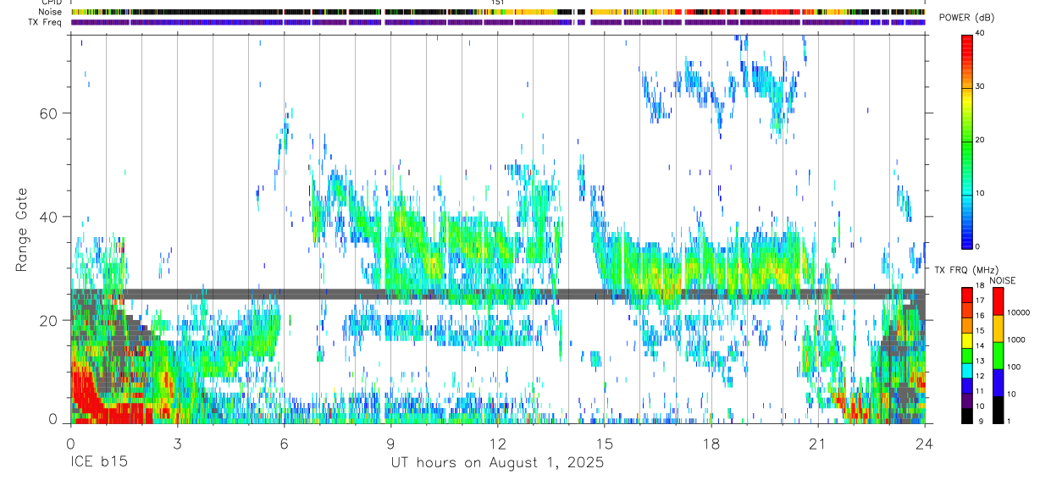Click the 100 label on the noise scale
This screenshot has width=1040, height=480.
(1014, 367)
